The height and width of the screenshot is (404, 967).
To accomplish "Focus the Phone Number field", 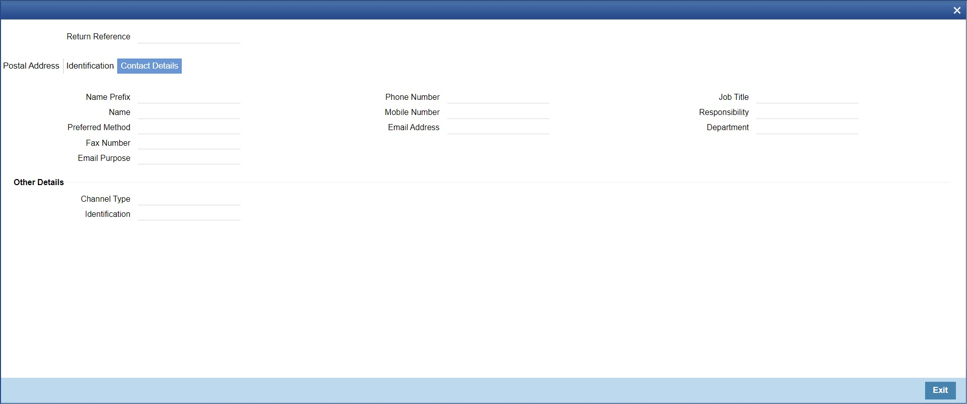I will pyautogui.click(x=498, y=97).
